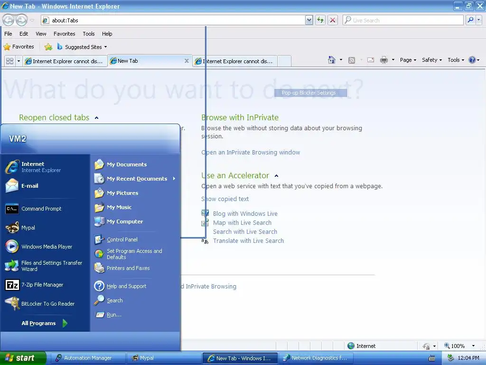Viewport: 486px width, 365px height.
Task: Click the Live Search magnifier button
Action: pos(470,20)
